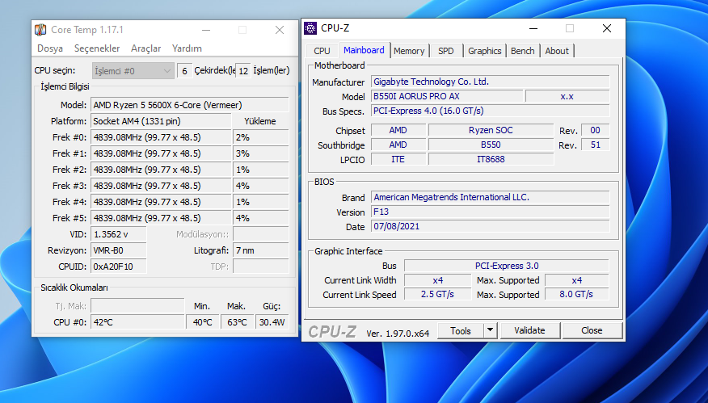Click the BIOS Version value F13
This screenshot has width=708, height=403.
click(491, 212)
